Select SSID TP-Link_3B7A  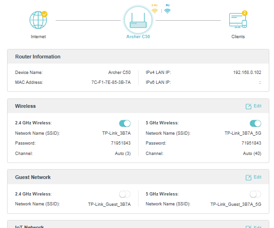[x=116, y=133]
